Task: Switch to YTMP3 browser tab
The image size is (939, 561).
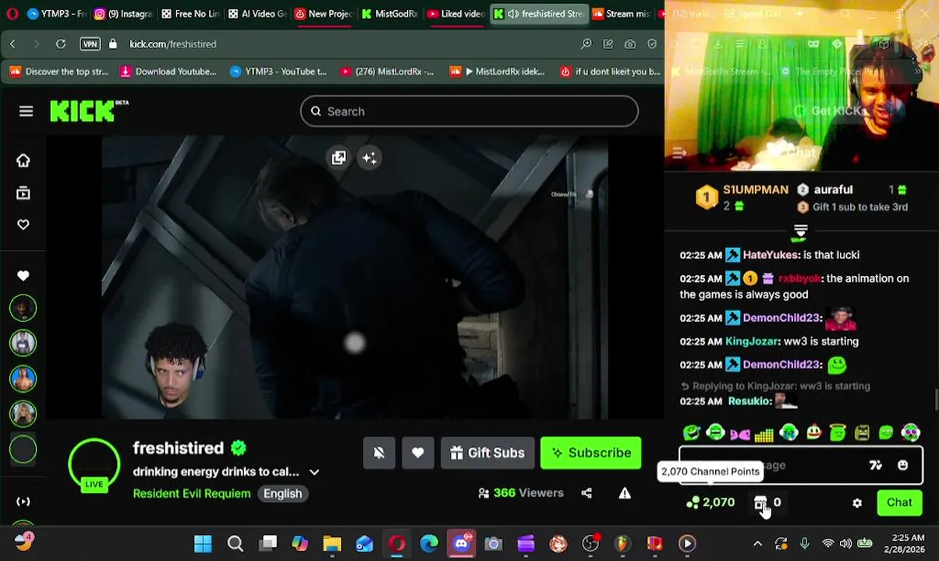Action: click(55, 14)
